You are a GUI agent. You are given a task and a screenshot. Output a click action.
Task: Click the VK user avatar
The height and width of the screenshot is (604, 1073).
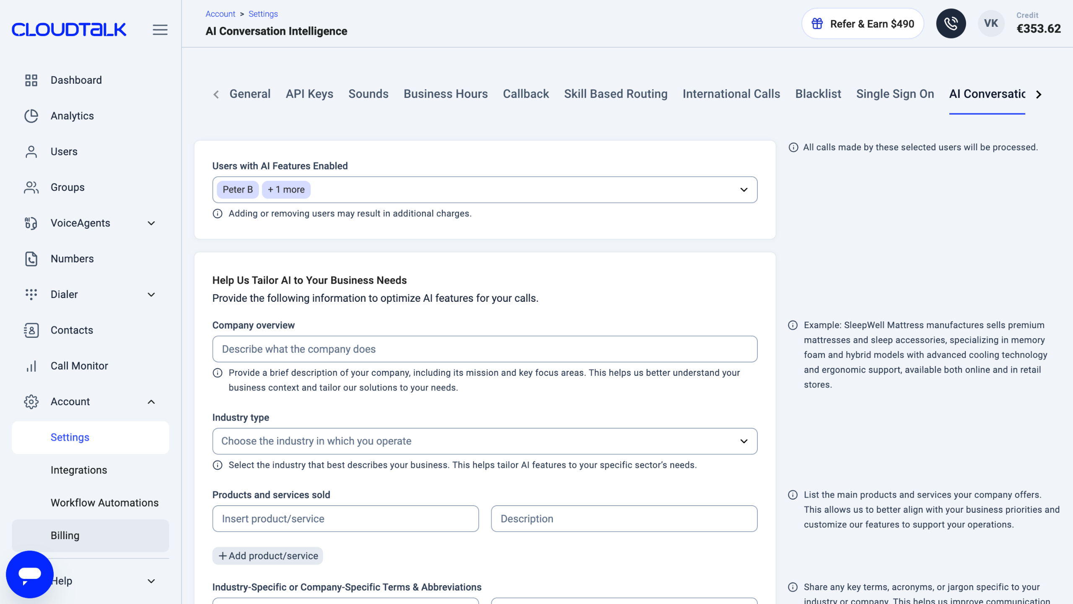coord(990,23)
